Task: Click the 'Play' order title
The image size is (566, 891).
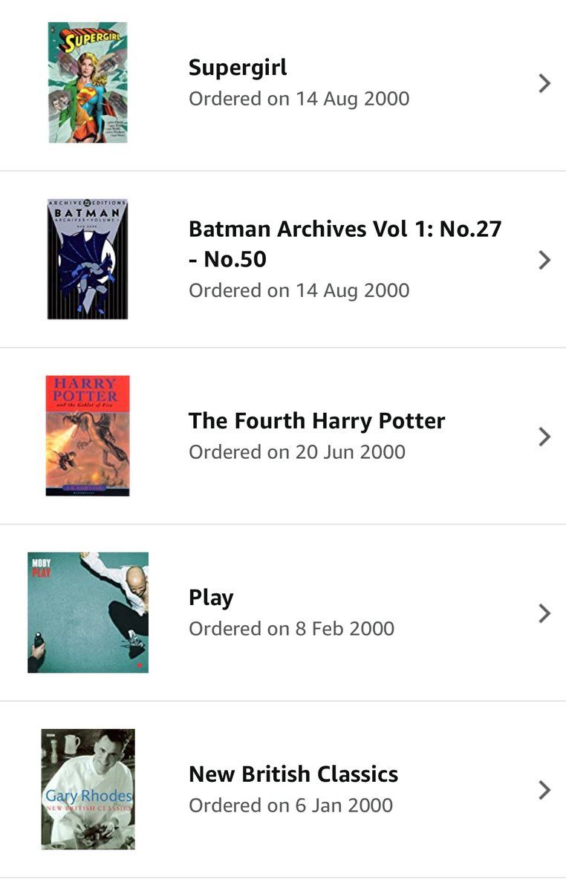Action: pyautogui.click(x=211, y=598)
